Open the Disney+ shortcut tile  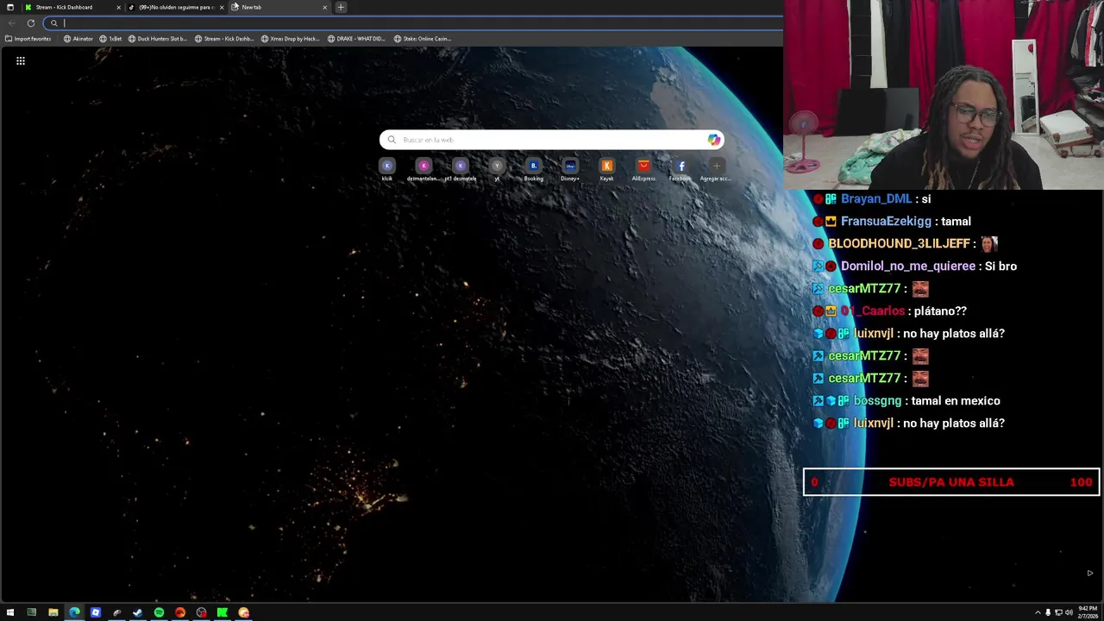[570, 169]
